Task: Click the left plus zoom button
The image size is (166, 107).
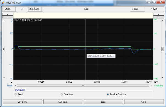Action: pyautogui.click(x=8, y=14)
